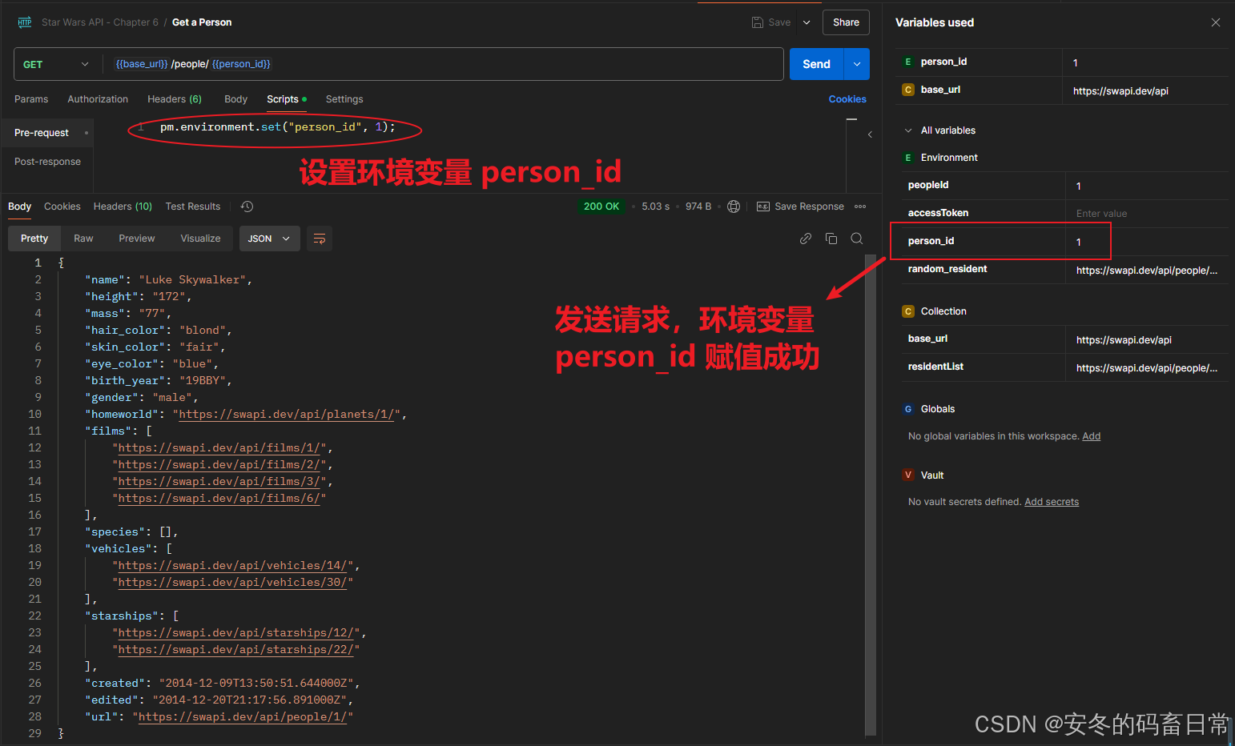Close the Variables used panel
Screen dimensions: 1235x746
pyautogui.click(x=1216, y=22)
